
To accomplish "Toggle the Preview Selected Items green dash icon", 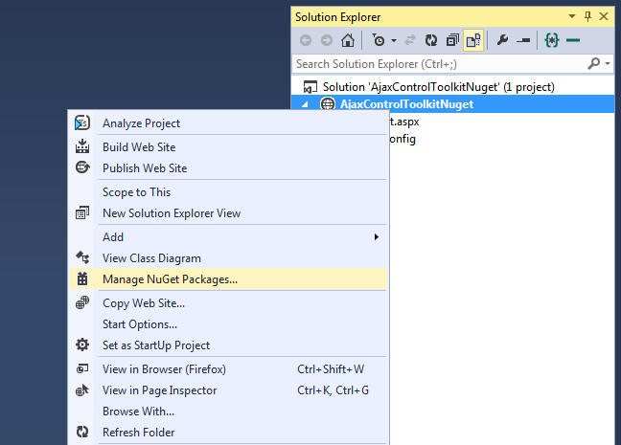I will 573,40.
